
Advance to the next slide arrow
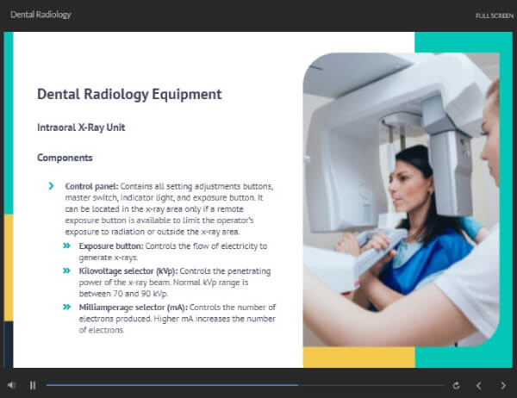click(x=503, y=385)
